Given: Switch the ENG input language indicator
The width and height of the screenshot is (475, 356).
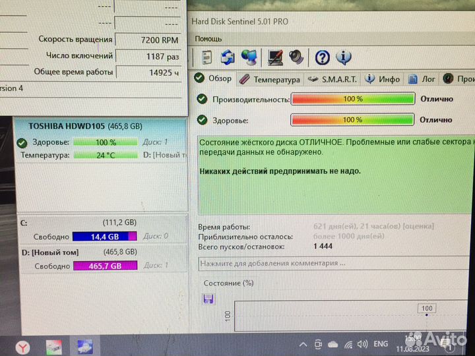Looking at the screenshot, I should pos(381,344).
